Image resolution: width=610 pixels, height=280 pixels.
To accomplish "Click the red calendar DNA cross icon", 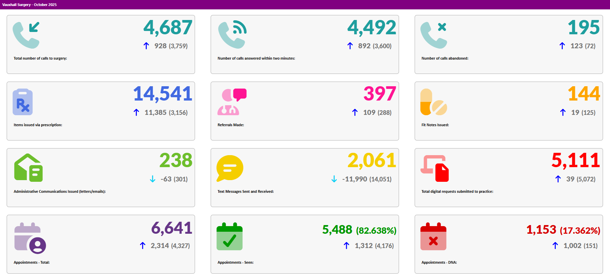I will click(433, 236).
